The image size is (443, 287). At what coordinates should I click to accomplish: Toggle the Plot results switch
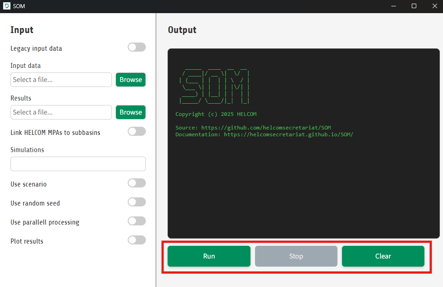137,240
